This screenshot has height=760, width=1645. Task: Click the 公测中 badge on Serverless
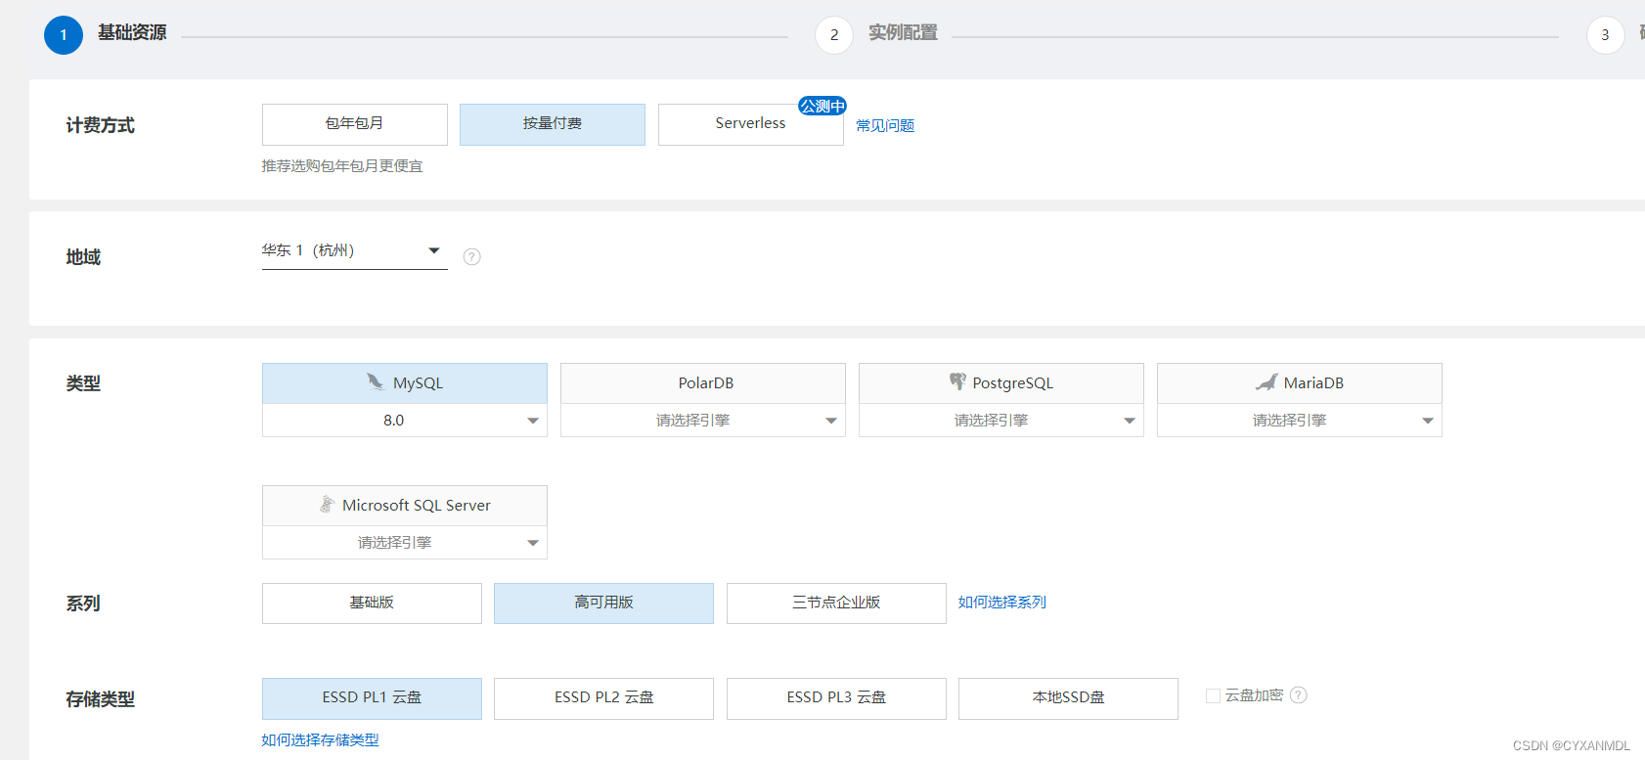pos(822,106)
